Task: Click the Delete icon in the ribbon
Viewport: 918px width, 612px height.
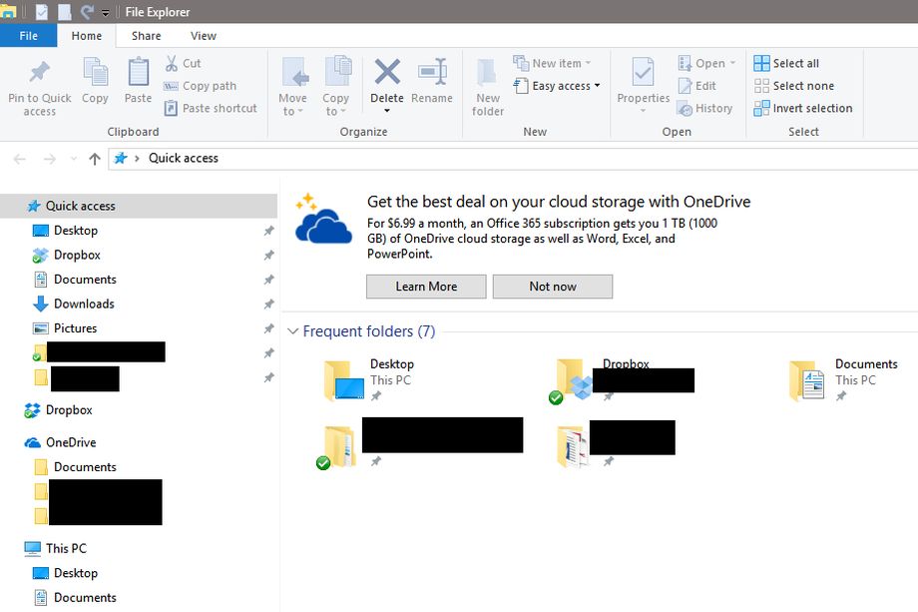Action: pos(387,73)
